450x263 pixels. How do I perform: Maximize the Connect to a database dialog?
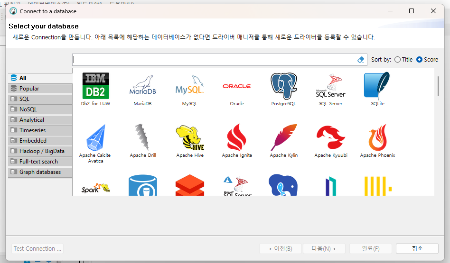(412, 11)
